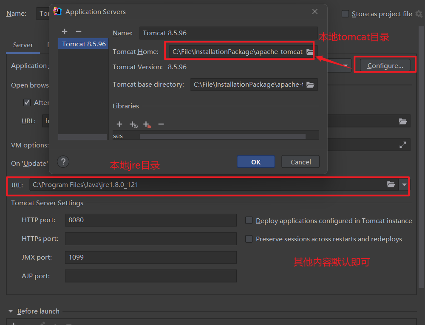Click the Cancel button
This screenshot has width=425, height=325.
pyautogui.click(x=300, y=162)
